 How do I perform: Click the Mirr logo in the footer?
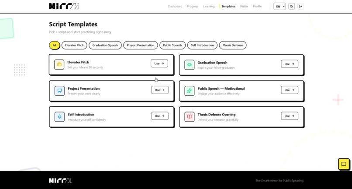coord(60,180)
